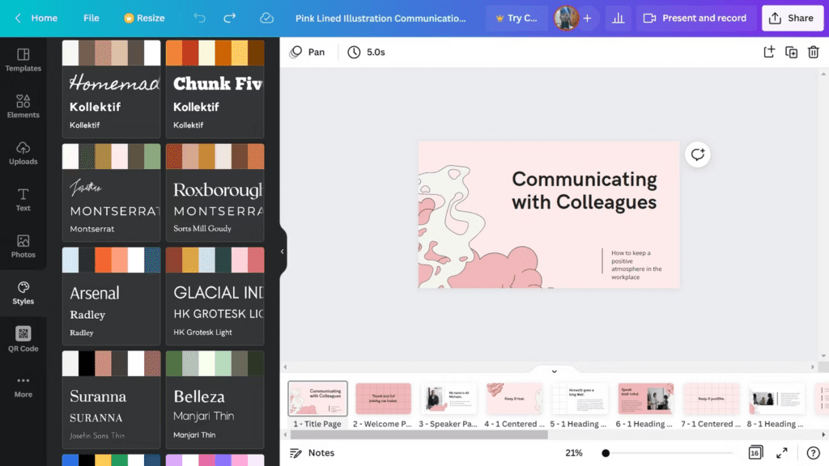Open the Uploads panel
This screenshot has width=829, height=466.
[x=23, y=153]
